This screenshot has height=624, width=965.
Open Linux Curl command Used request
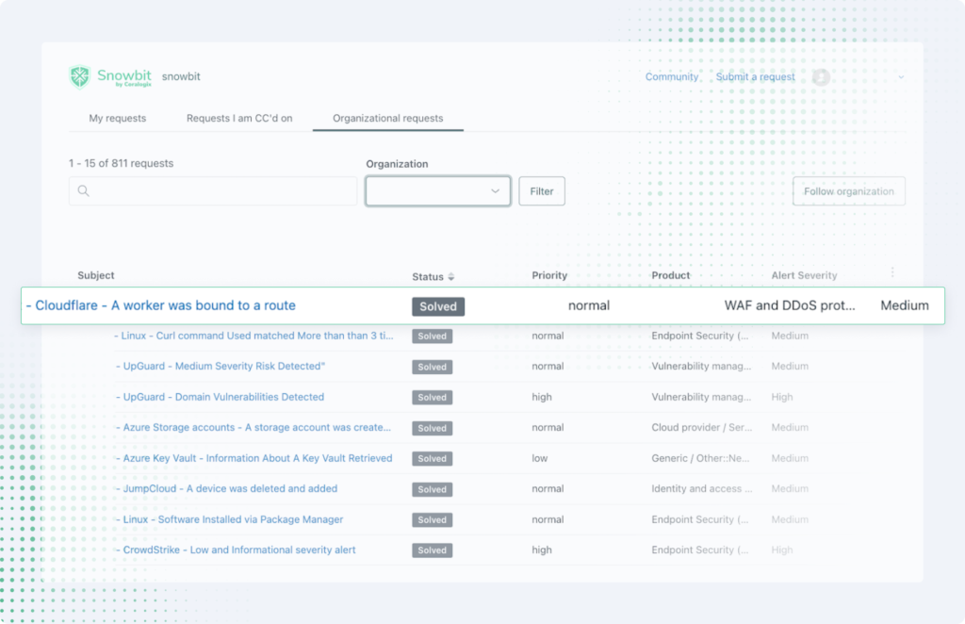click(254, 336)
